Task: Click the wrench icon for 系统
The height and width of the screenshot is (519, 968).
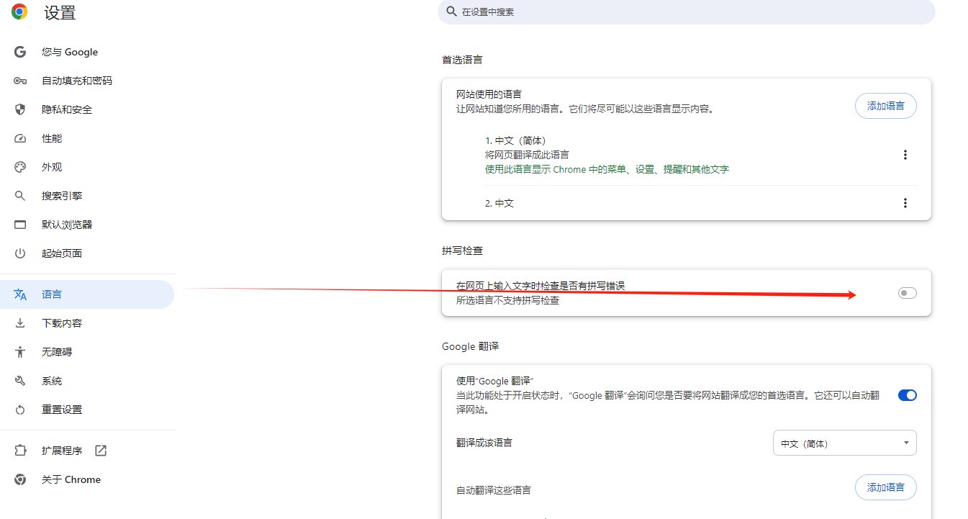Action: (20, 381)
